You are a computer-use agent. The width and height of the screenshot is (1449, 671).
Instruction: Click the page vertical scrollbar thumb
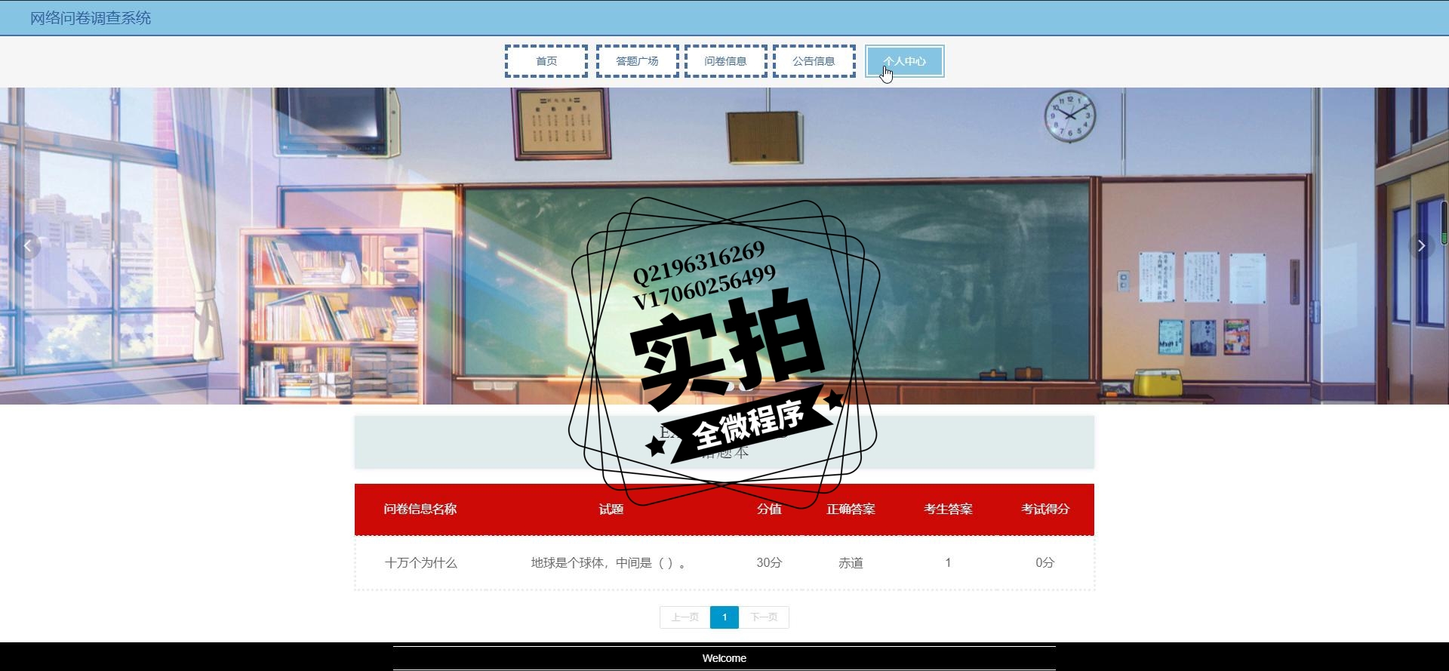pyautogui.click(x=1444, y=223)
